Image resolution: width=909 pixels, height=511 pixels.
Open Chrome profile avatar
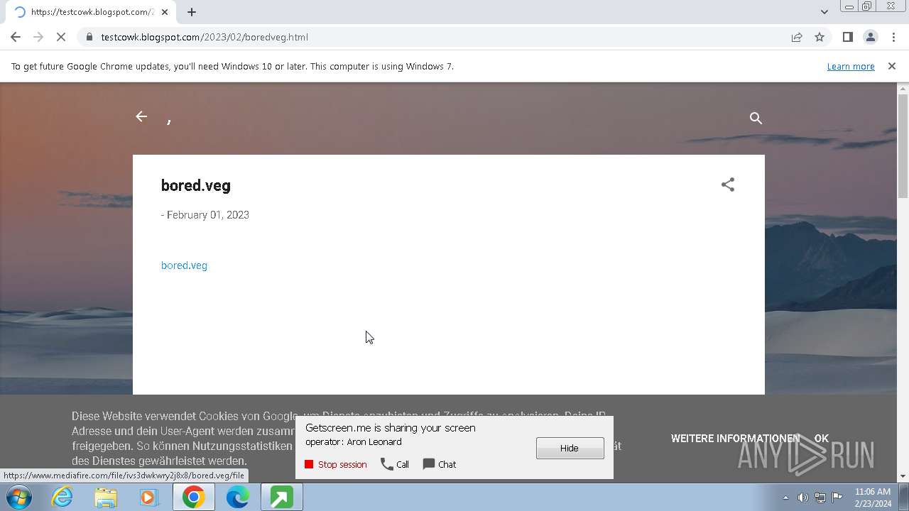(x=870, y=37)
